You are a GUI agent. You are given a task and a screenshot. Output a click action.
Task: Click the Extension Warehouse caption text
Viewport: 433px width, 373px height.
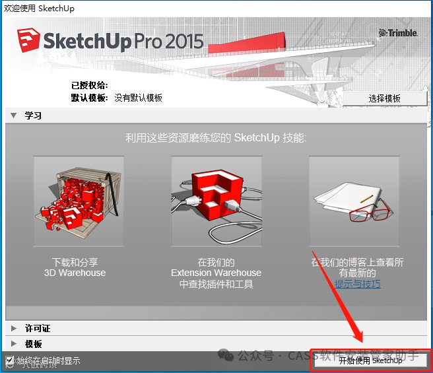(x=216, y=273)
